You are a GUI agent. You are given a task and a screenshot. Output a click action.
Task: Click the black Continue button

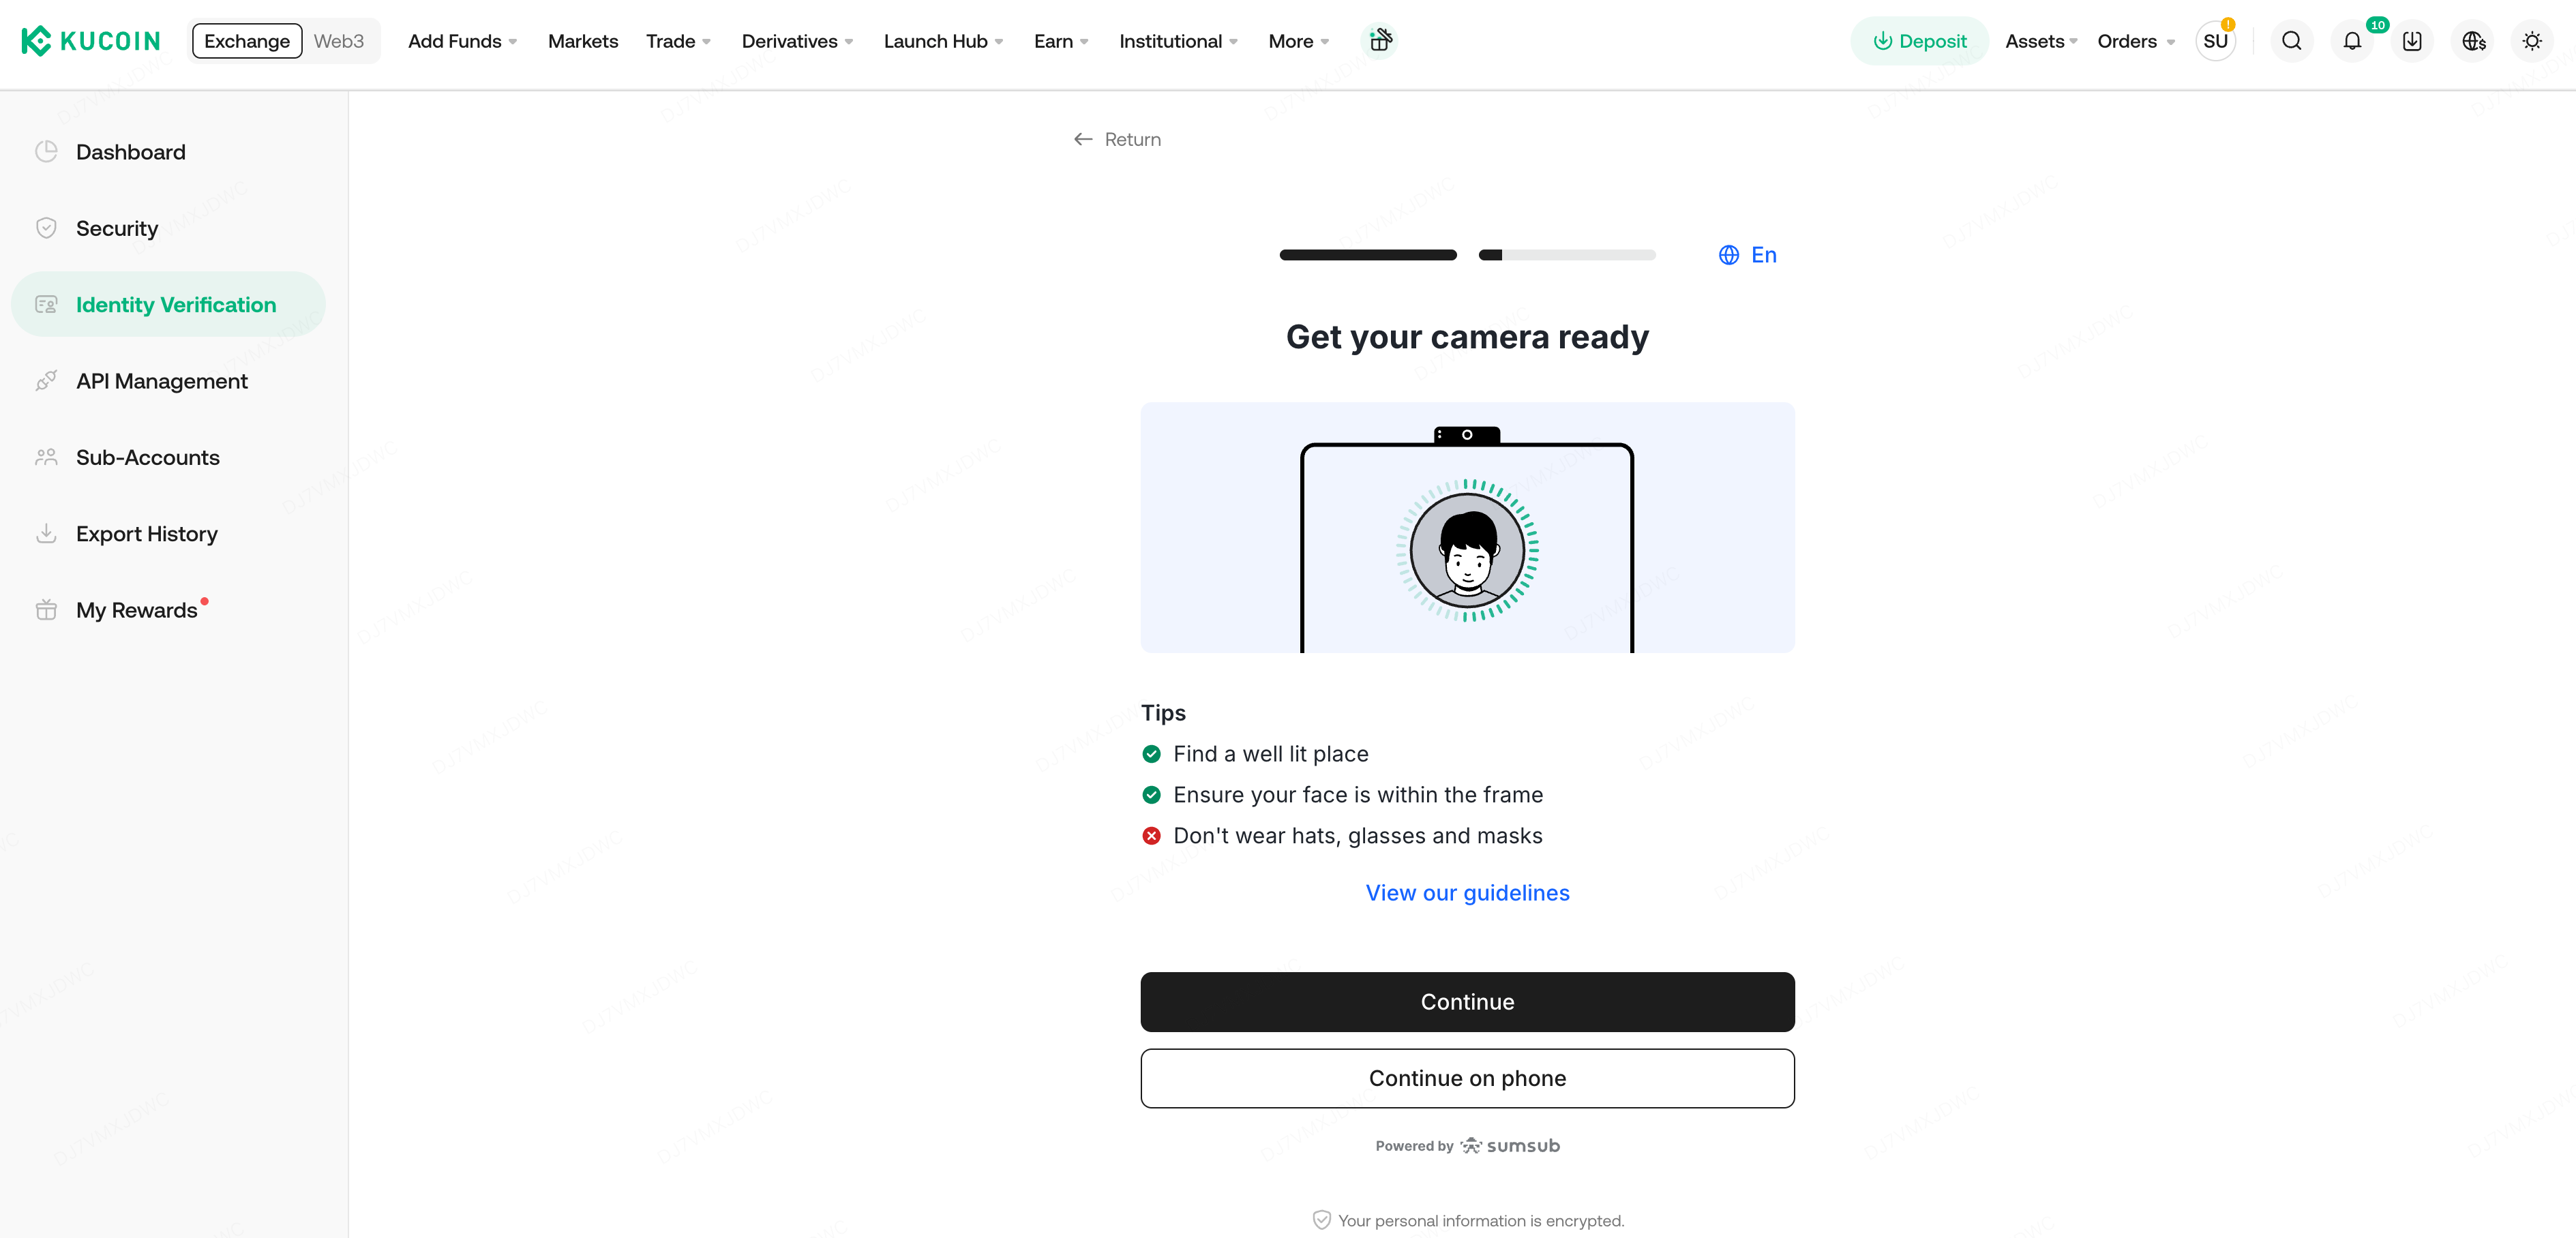click(1467, 1002)
